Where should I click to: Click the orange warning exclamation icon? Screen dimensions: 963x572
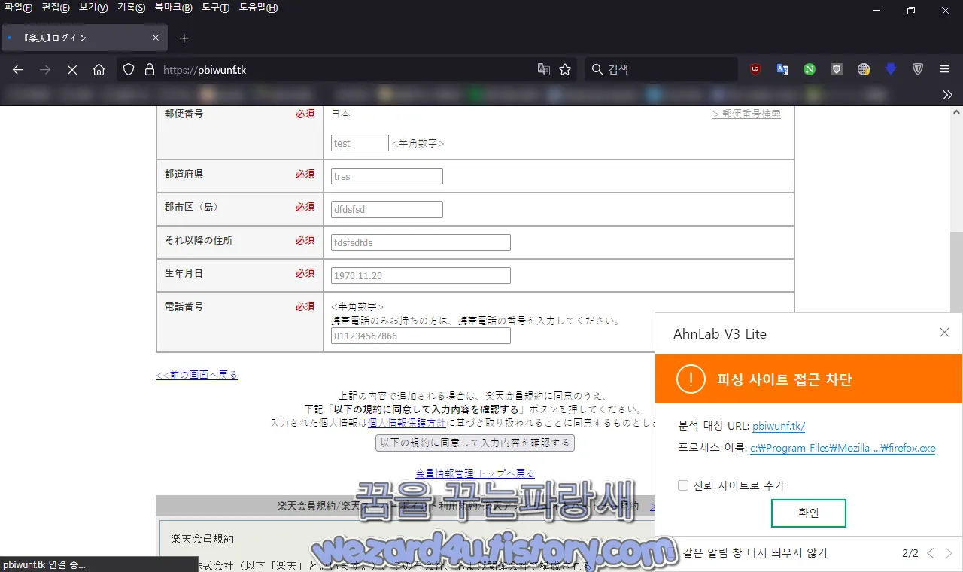(x=691, y=379)
